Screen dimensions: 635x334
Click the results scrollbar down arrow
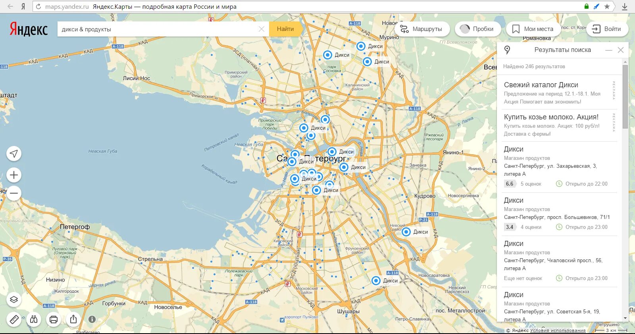625,318
